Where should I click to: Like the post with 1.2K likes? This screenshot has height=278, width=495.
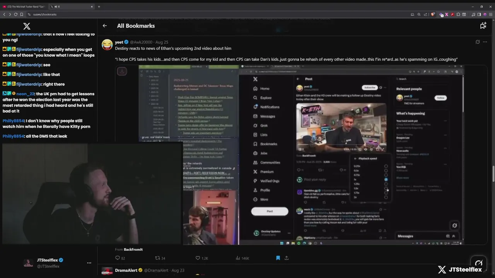point(201,258)
